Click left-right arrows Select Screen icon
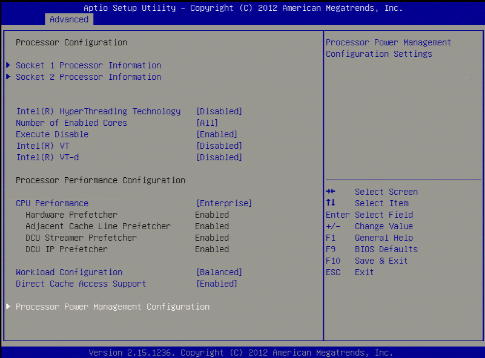This screenshot has height=358, width=485. pos(331,191)
